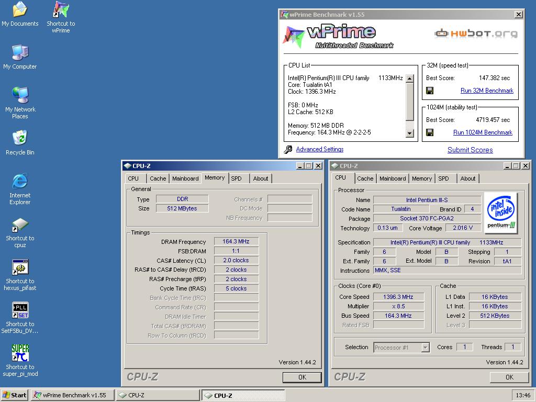Click the Cycle Time 5 clocks value
The width and height of the screenshot is (536, 402).
(x=236, y=288)
